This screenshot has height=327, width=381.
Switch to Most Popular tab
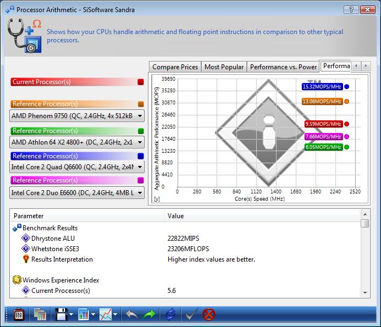(x=224, y=67)
